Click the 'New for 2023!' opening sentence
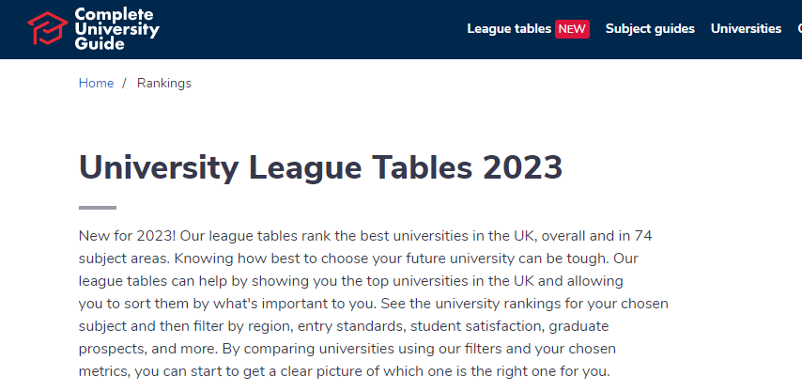Viewport: 802px width, 392px height. tap(128, 236)
